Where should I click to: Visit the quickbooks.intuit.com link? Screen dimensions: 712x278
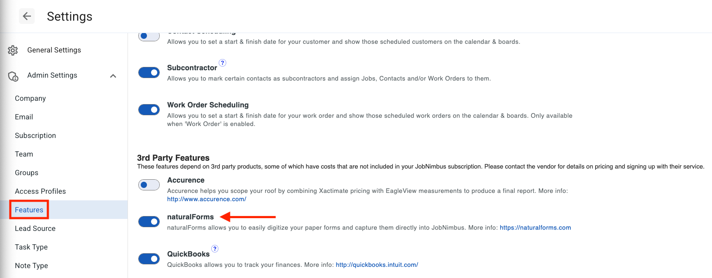pyautogui.click(x=377, y=265)
